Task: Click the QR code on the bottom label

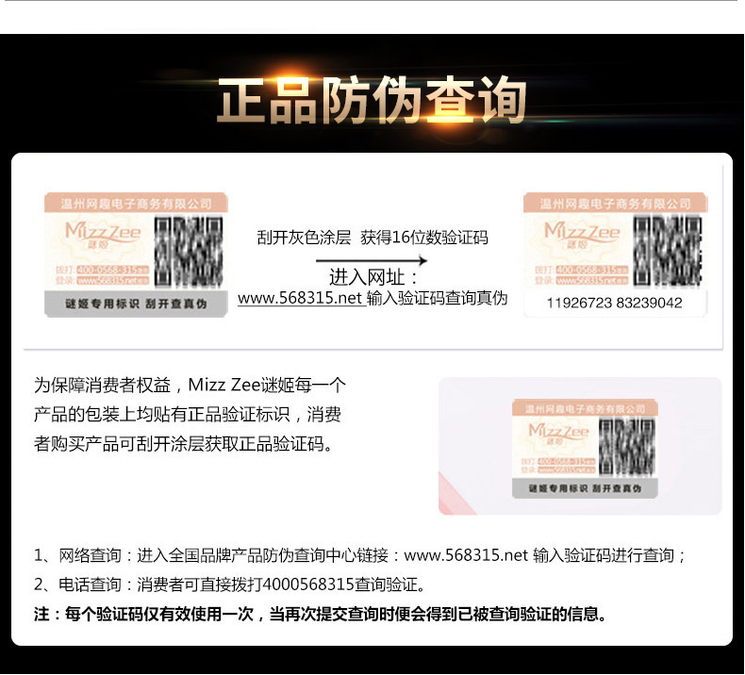Action: (626, 448)
